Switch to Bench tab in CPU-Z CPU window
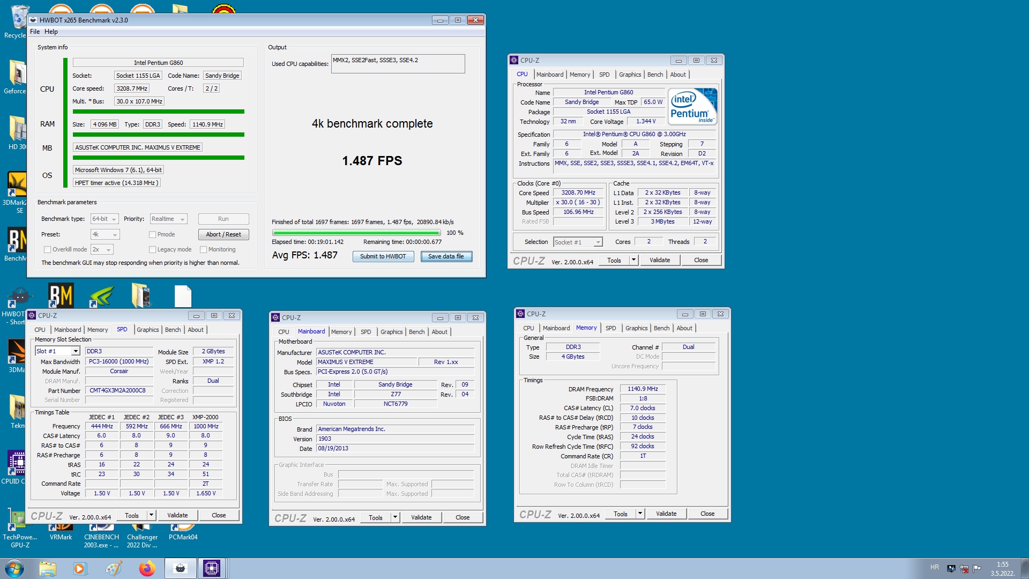 655,75
